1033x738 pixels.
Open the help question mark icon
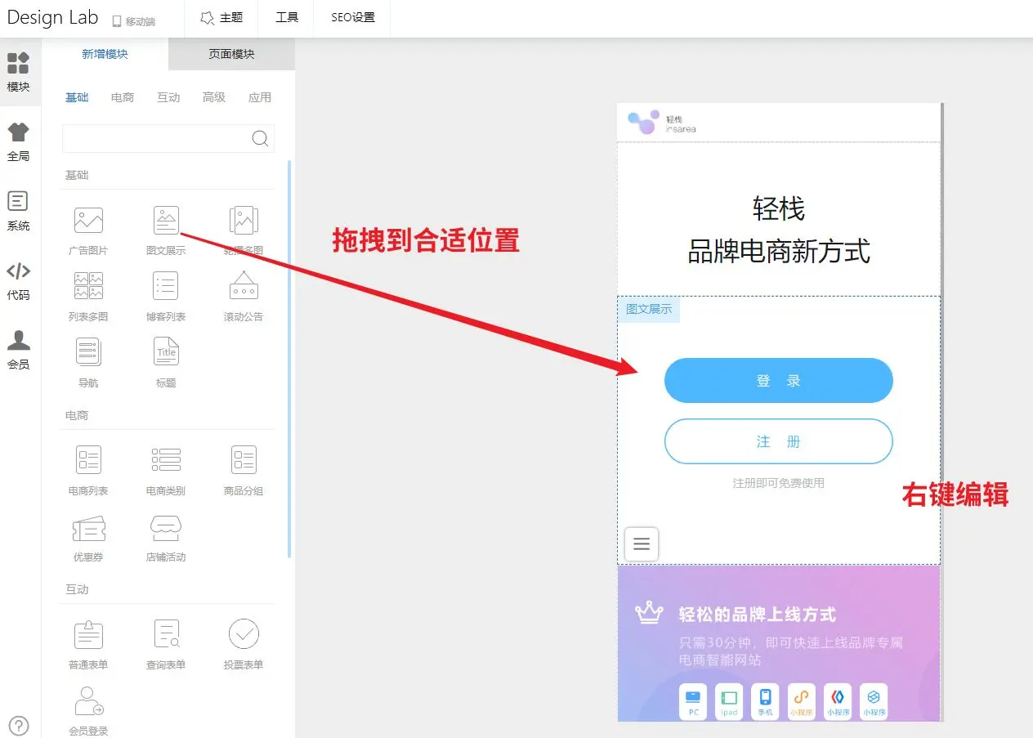[19, 725]
